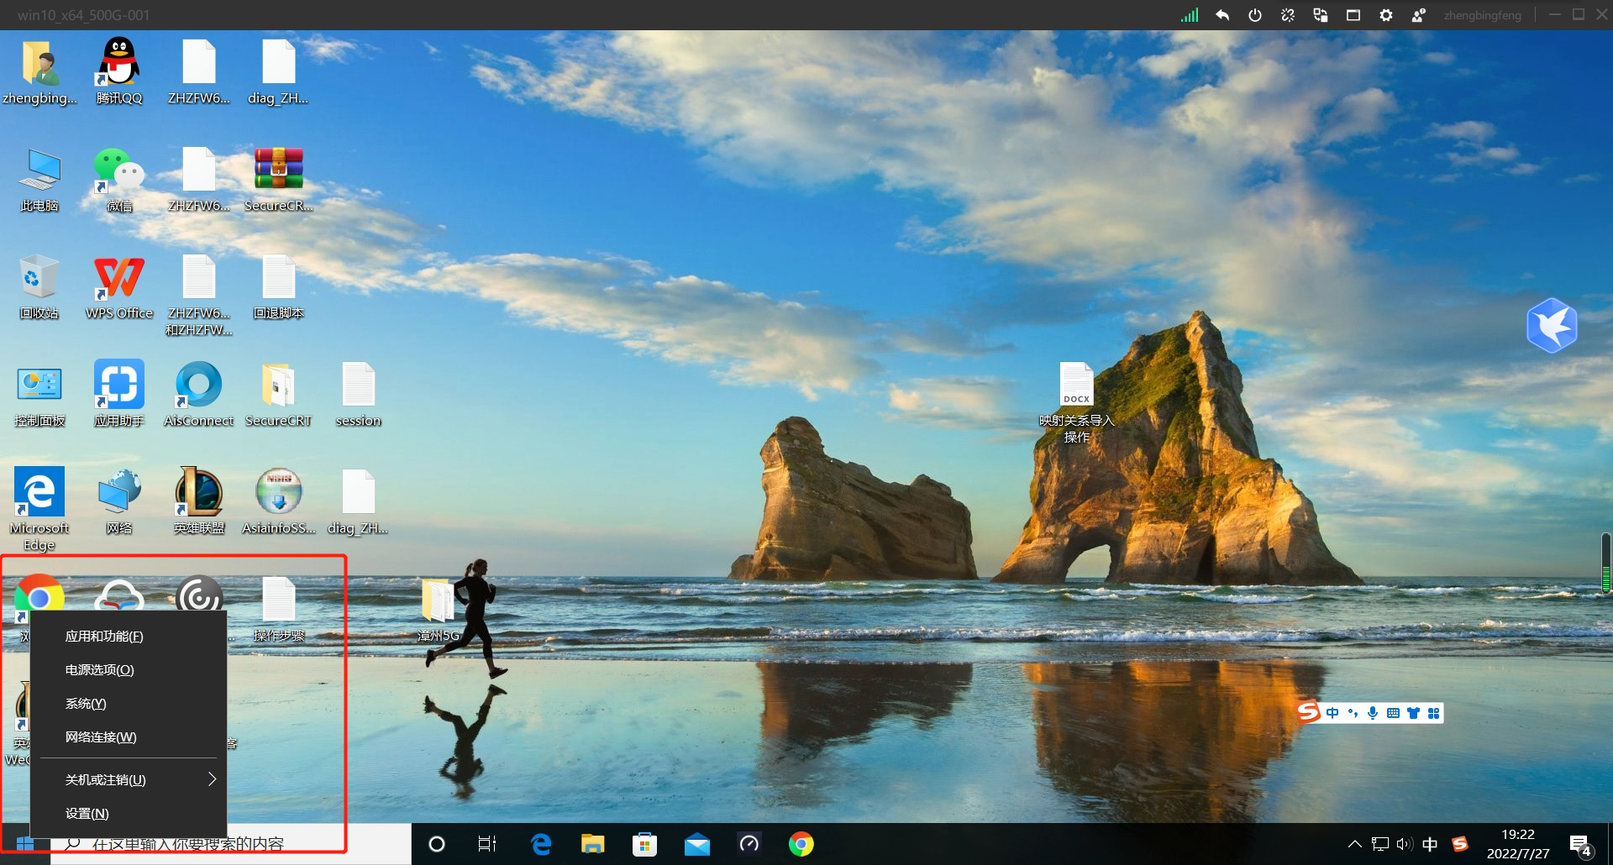
Task: Select the WPS Office desktop shortcut
Action: pos(119,286)
